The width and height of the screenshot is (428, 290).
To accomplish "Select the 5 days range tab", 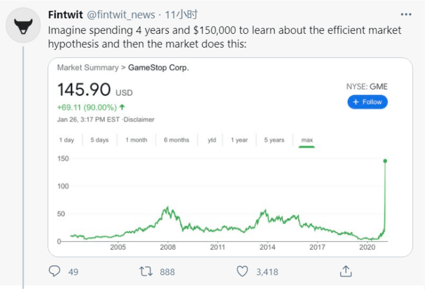I will [x=99, y=140].
